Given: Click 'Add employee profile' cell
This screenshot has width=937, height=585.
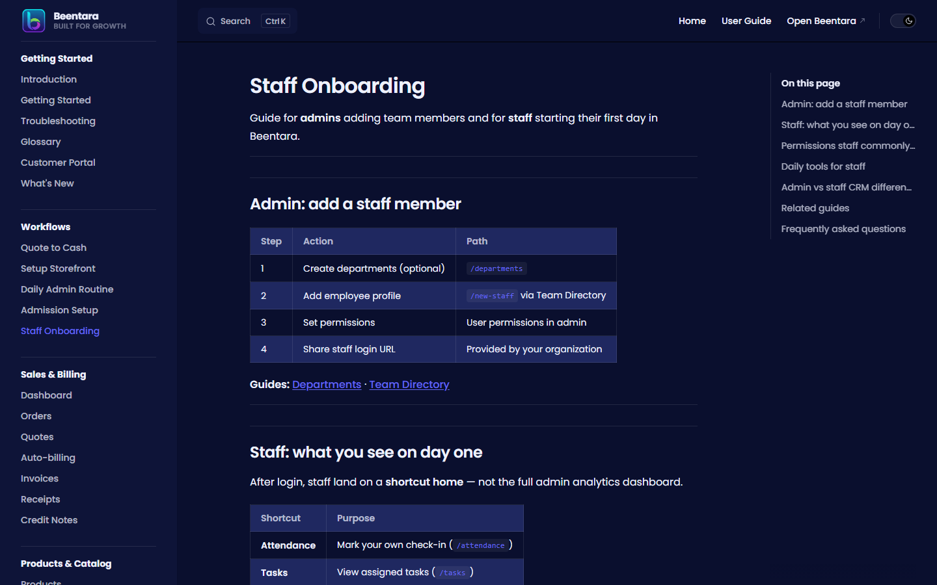Looking at the screenshot, I should [x=374, y=296].
